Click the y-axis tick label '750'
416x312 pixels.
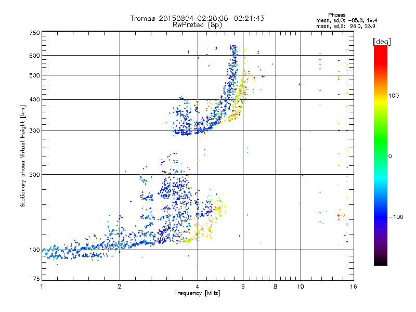[34, 33]
